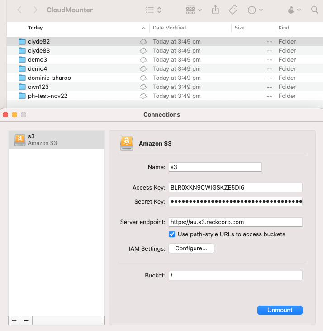Click the Share icon in the toolbar
This screenshot has height=331, width=323.
215,10
